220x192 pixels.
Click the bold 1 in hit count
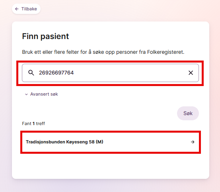[34, 123]
